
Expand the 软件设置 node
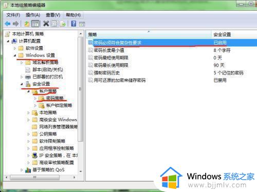tap(15, 48)
